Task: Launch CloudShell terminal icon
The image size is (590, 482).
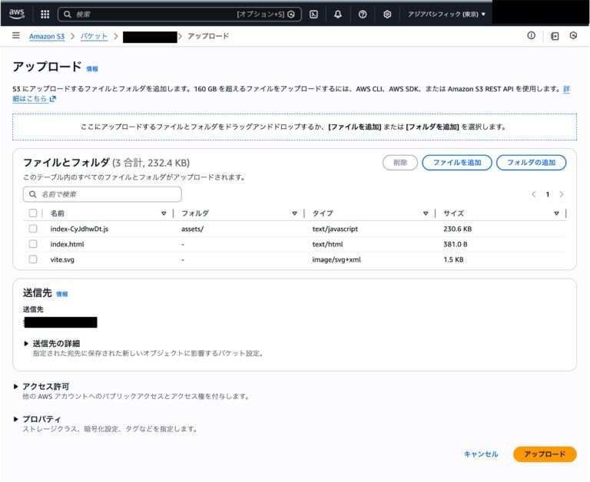Action: click(x=313, y=14)
